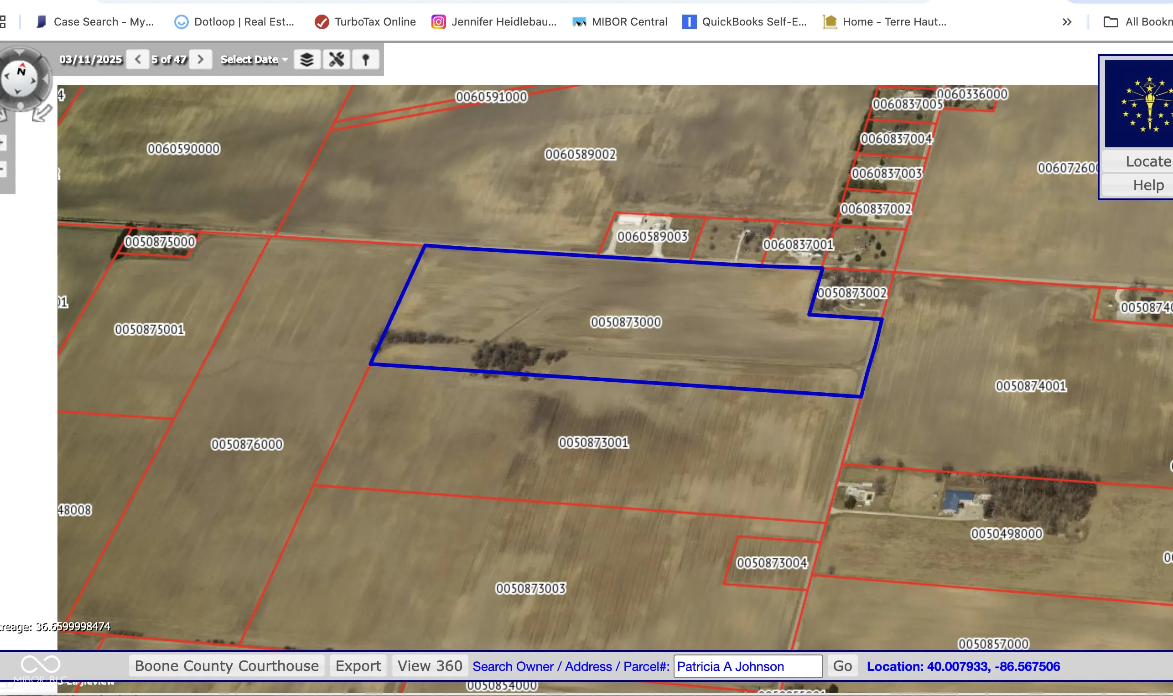1173x696 pixels.
Task: Click the Indiana state flag image
Action: (x=1140, y=103)
